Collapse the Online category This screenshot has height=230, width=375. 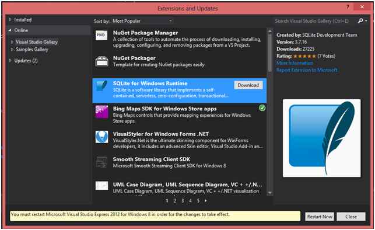[10, 30]
